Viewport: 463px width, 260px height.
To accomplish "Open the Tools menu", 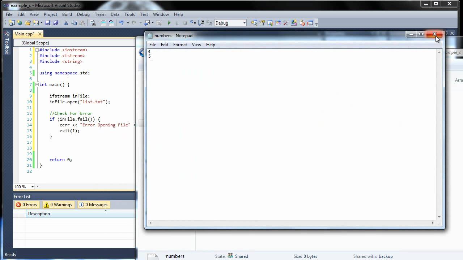I will pos(129,14).
